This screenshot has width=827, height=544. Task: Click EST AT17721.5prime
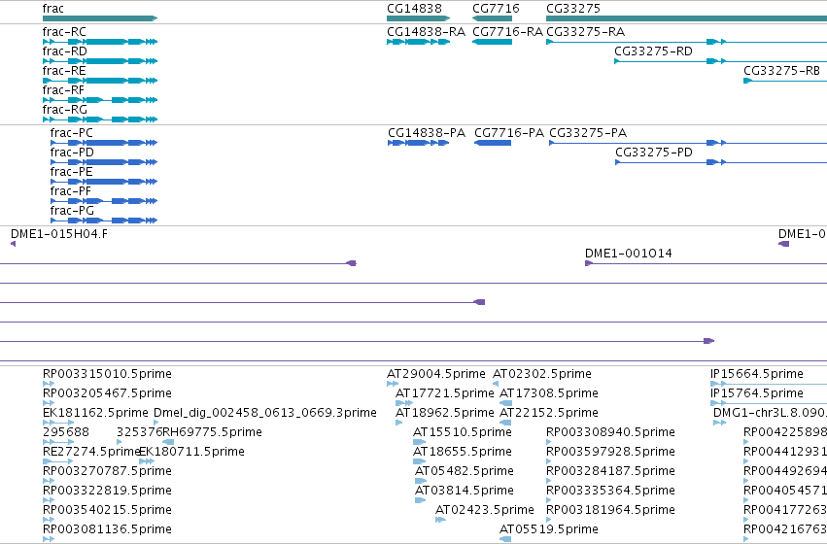[x=404, y=403]
